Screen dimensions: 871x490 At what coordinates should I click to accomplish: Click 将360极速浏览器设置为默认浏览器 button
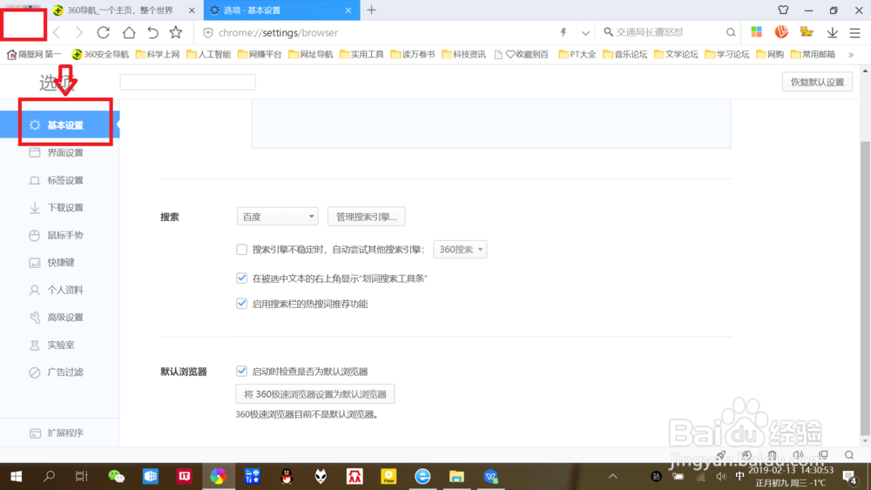point(315,394)
